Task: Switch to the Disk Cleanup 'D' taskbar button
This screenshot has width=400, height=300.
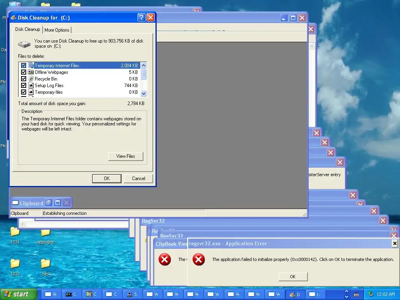Action: (x=295, y=294)
